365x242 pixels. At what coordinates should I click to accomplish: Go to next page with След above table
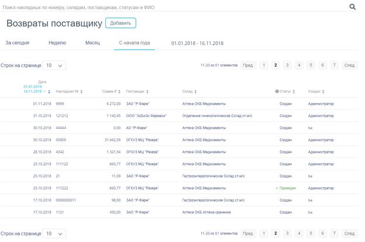click(x=349, y=65)
